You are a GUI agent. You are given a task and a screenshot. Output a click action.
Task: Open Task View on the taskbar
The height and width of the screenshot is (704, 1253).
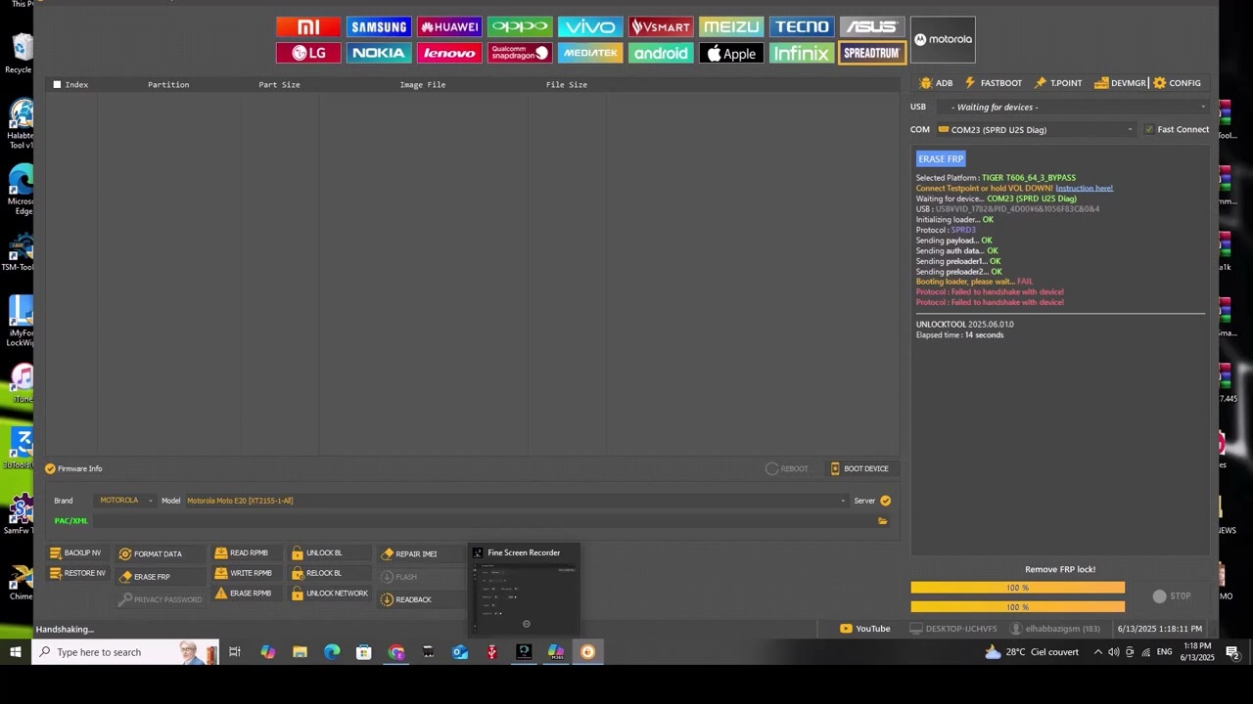(235, 652)
